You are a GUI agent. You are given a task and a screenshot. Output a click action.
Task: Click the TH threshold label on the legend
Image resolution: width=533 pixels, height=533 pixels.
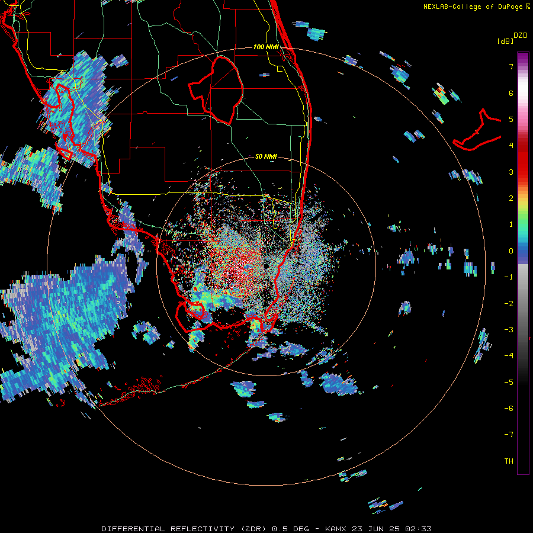[509, 461]
